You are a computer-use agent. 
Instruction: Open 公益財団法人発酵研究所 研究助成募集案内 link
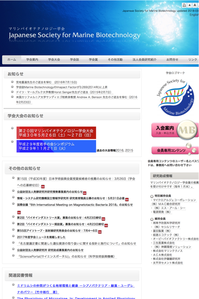(x=50, y=250)
